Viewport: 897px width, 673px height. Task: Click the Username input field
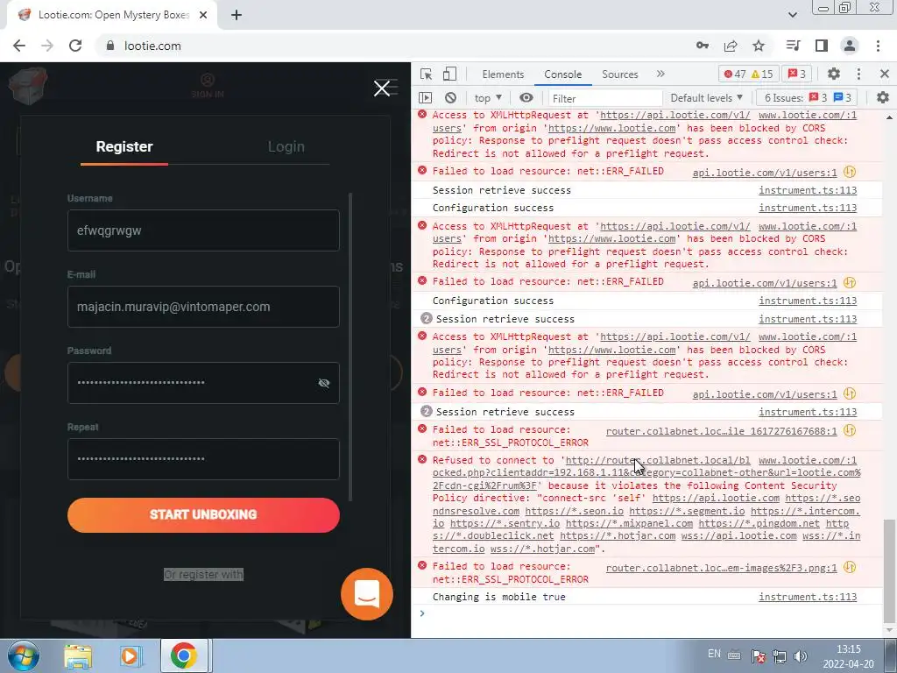pos(203,230)
